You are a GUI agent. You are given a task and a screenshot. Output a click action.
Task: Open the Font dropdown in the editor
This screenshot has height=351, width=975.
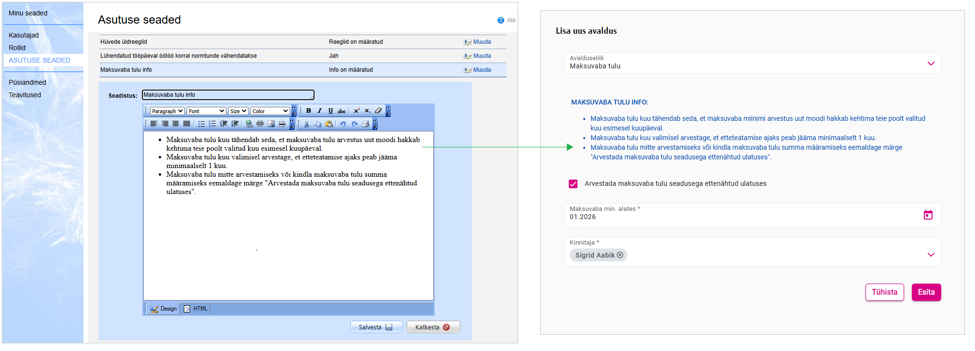click(206, 111)
